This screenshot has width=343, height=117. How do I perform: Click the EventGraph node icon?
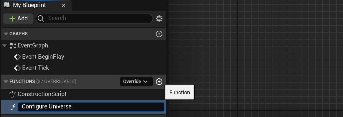[13, 45]
